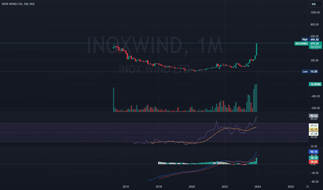The width and height of the screenshot is (323, 190).
Task: Click the -400.00 volume pane scale label
Action: pyautogui.click(x=315, y=96)
